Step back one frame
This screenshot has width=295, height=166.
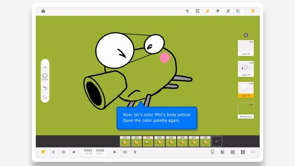point(64,152)
